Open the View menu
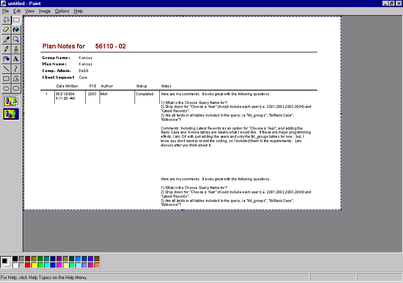Viewport: 403px width, 283px height. pos(30,11)
